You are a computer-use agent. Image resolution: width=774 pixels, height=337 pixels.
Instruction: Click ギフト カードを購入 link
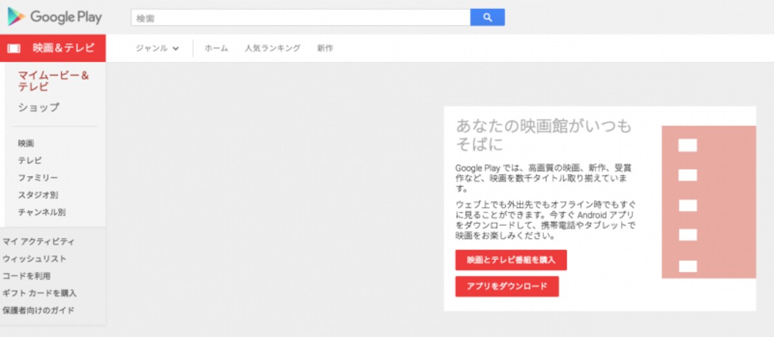[x=39, y=293]
